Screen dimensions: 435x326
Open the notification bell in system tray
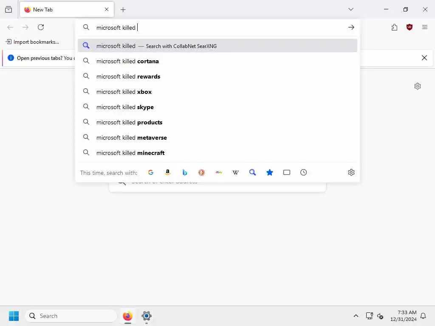coord(423,316)
